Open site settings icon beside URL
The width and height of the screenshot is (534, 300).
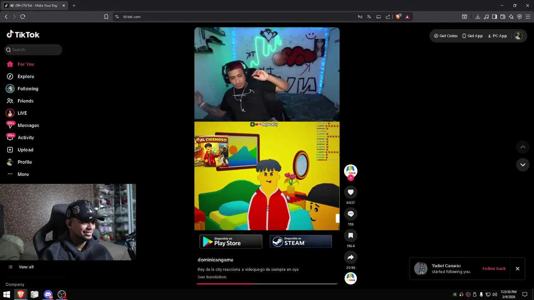(x=117, y=17)
